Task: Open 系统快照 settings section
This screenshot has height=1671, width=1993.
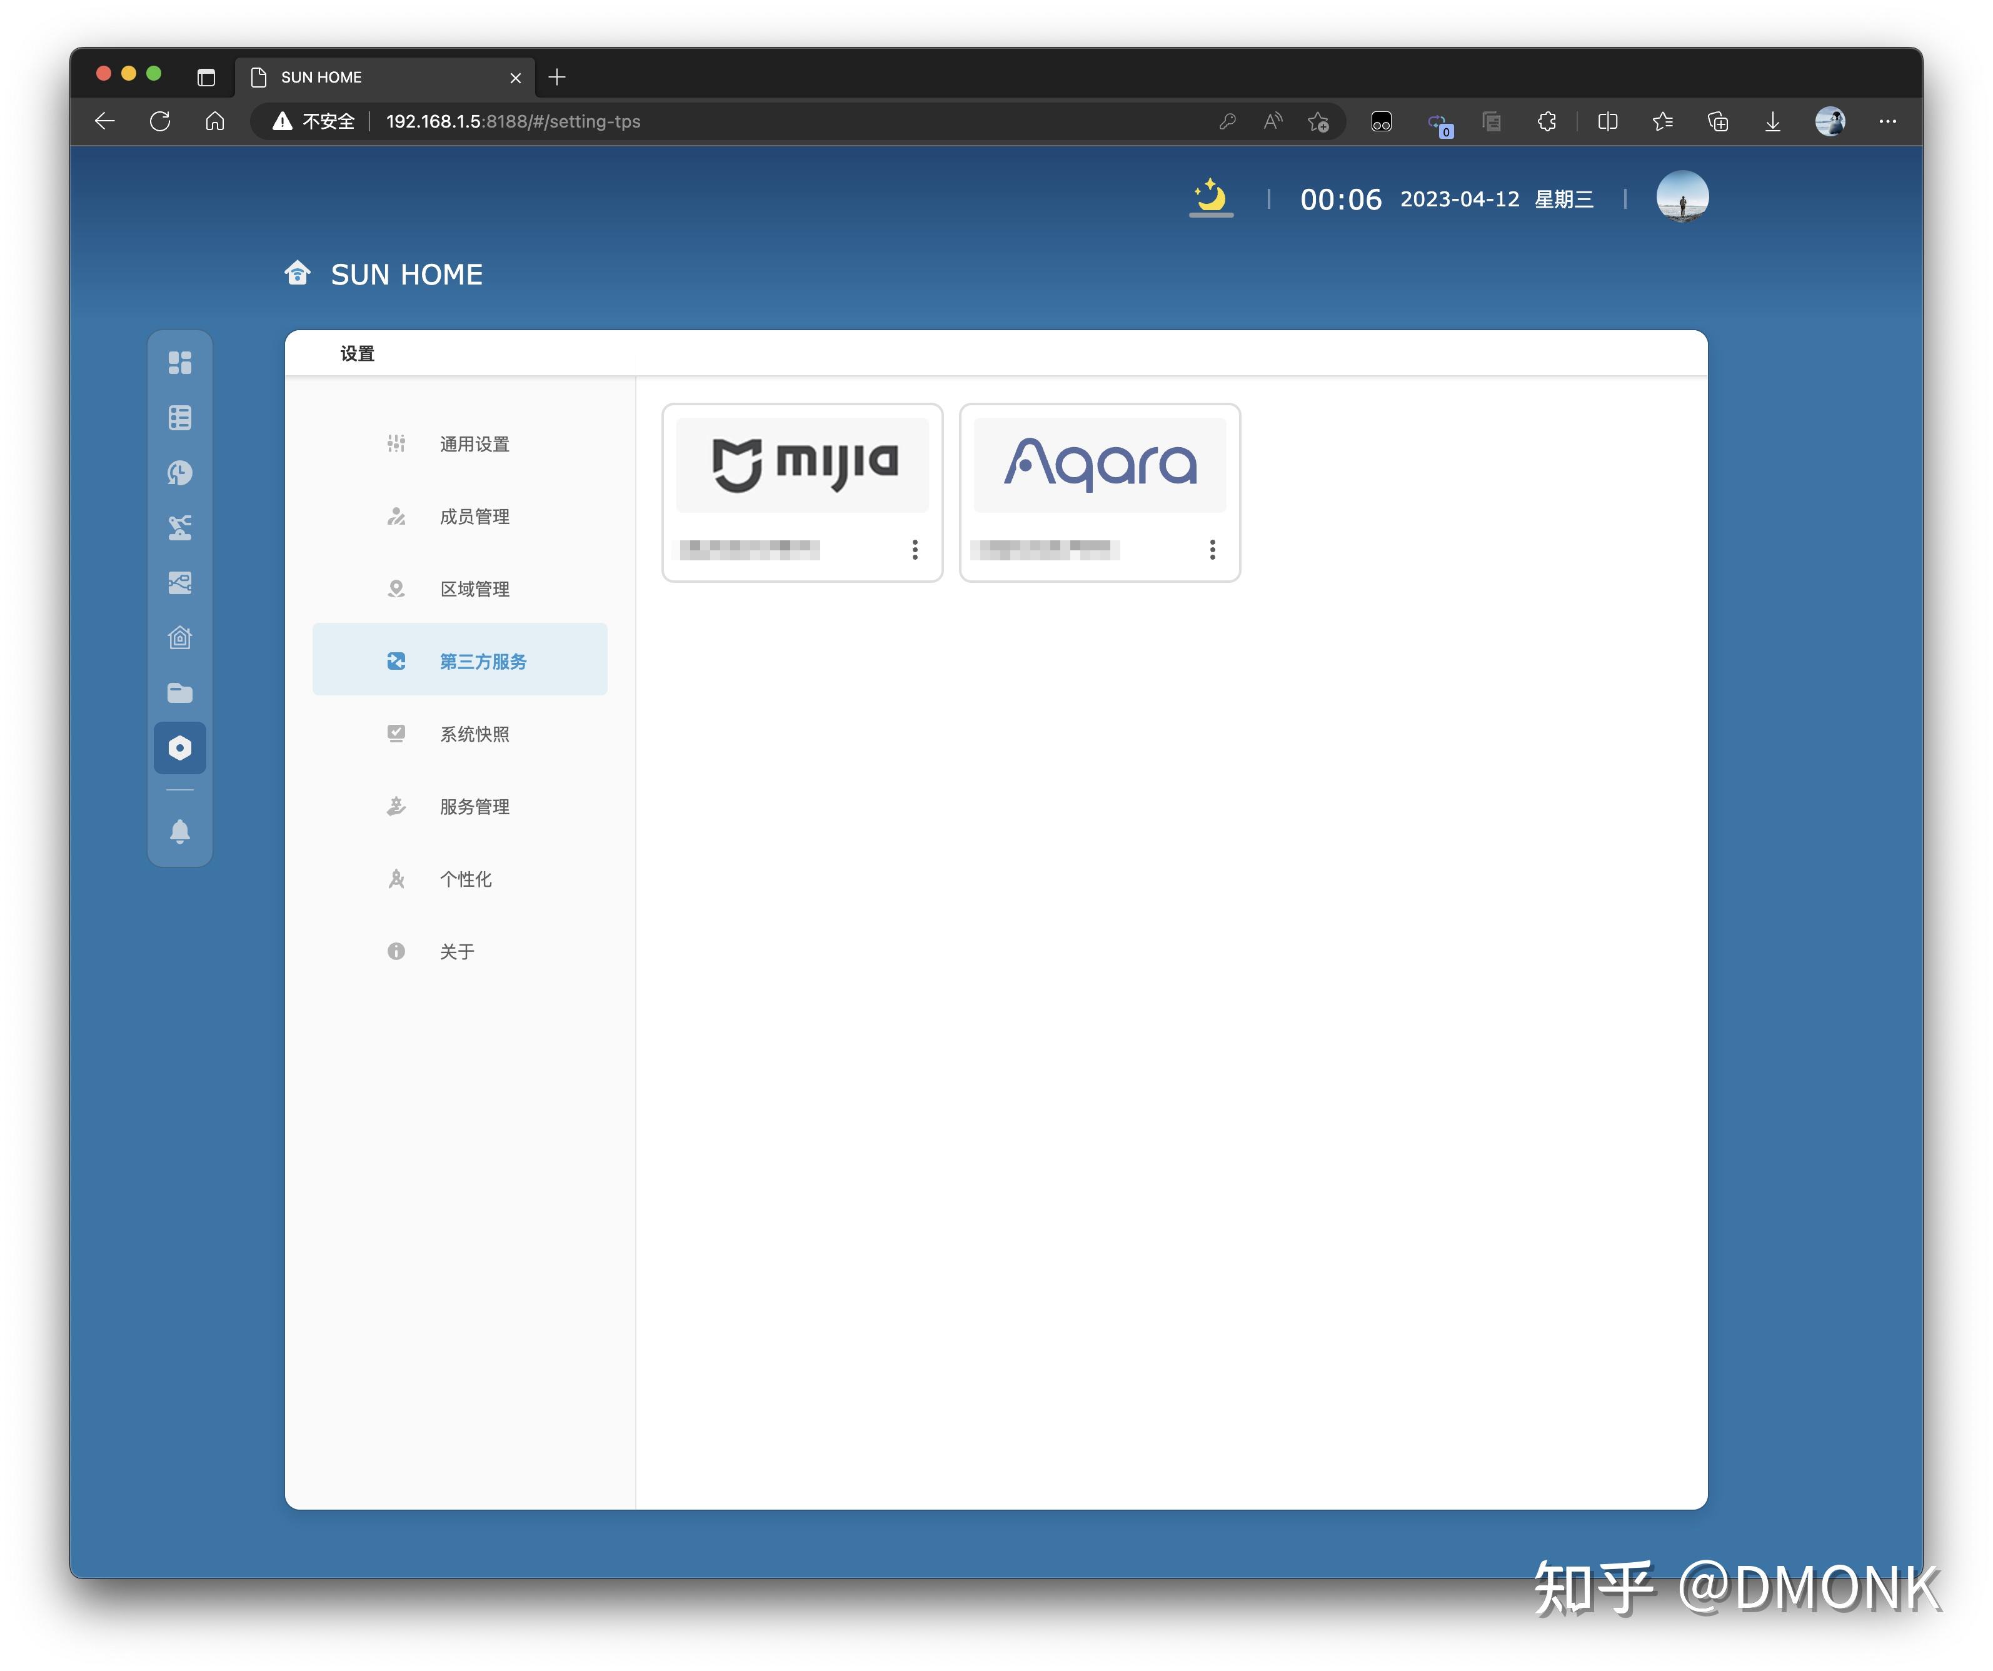Action: 474,734
